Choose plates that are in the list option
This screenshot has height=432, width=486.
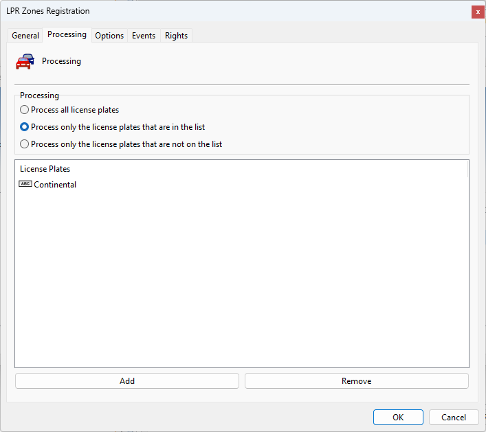point(112,127)
